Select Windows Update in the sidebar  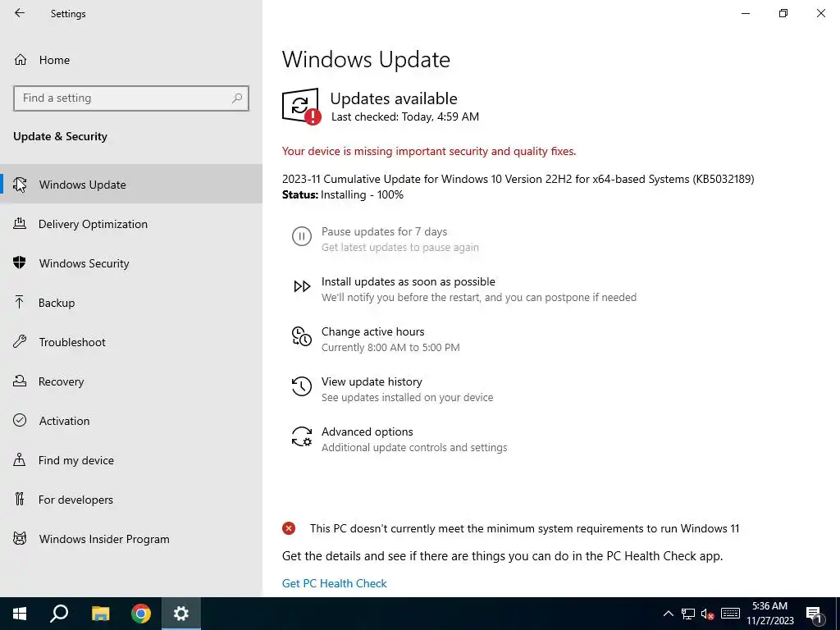[x=131, y=185]
